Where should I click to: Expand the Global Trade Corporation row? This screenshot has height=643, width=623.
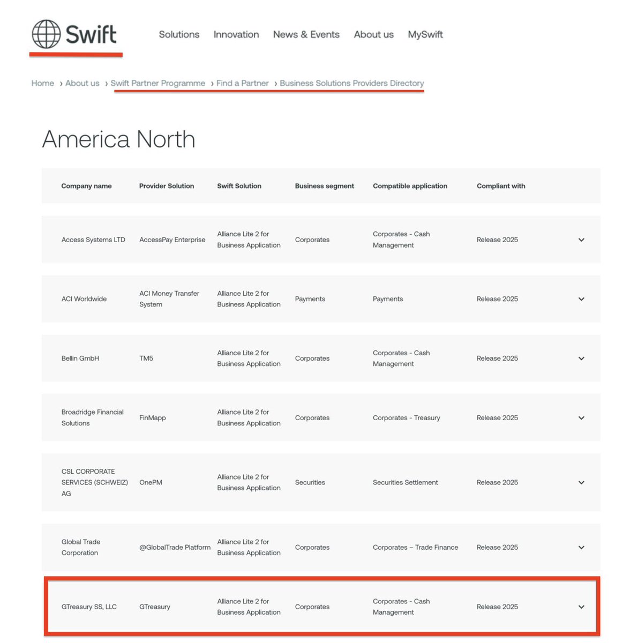(581, 547)
